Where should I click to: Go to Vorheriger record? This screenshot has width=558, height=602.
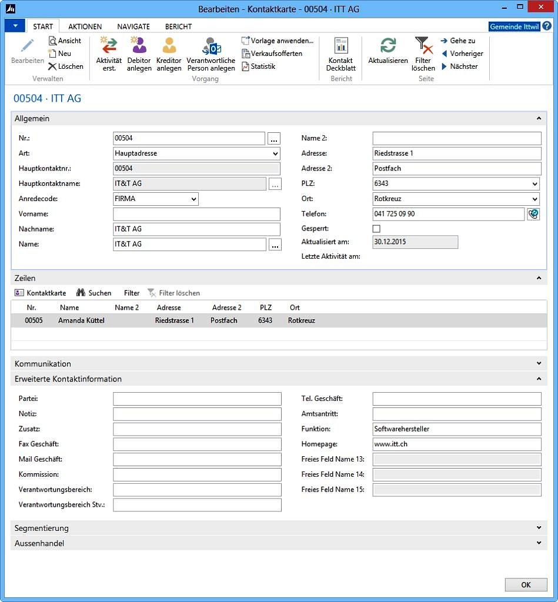(462, 53)
